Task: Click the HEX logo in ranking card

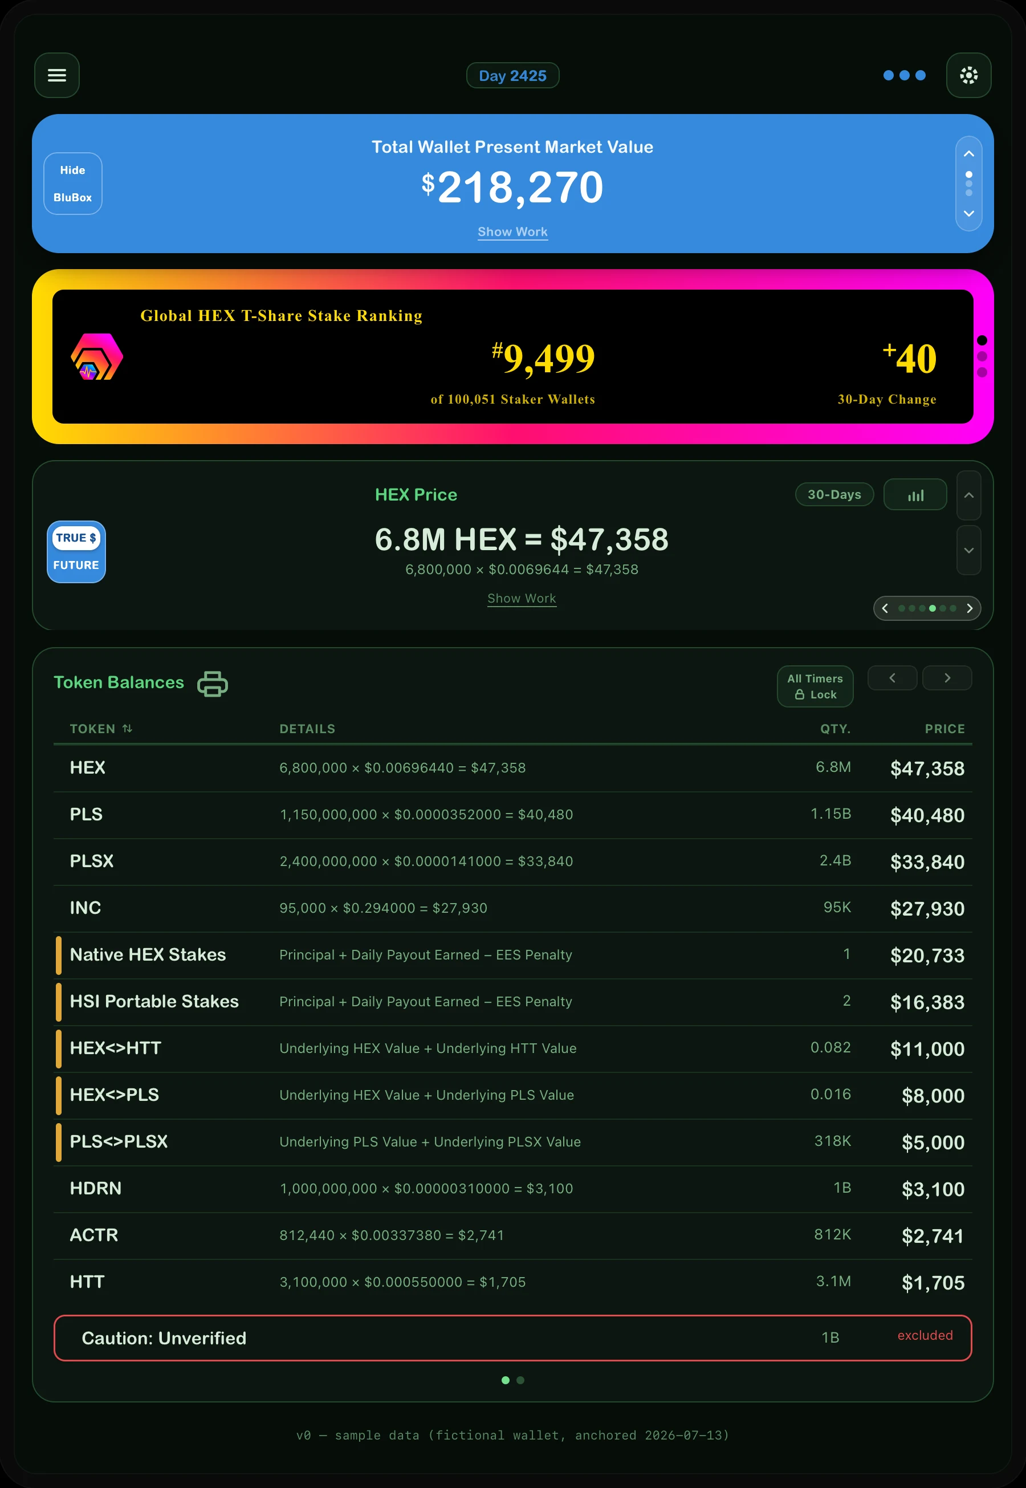Action: pyautogui.click(x=96, y=356)
